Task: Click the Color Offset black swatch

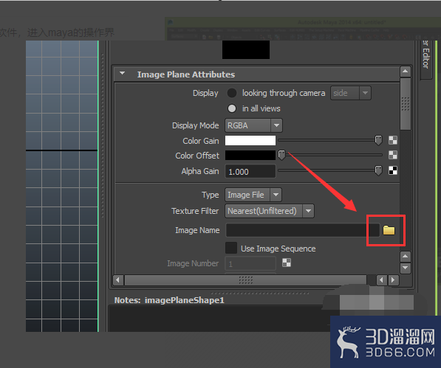Action: point(250,155)
